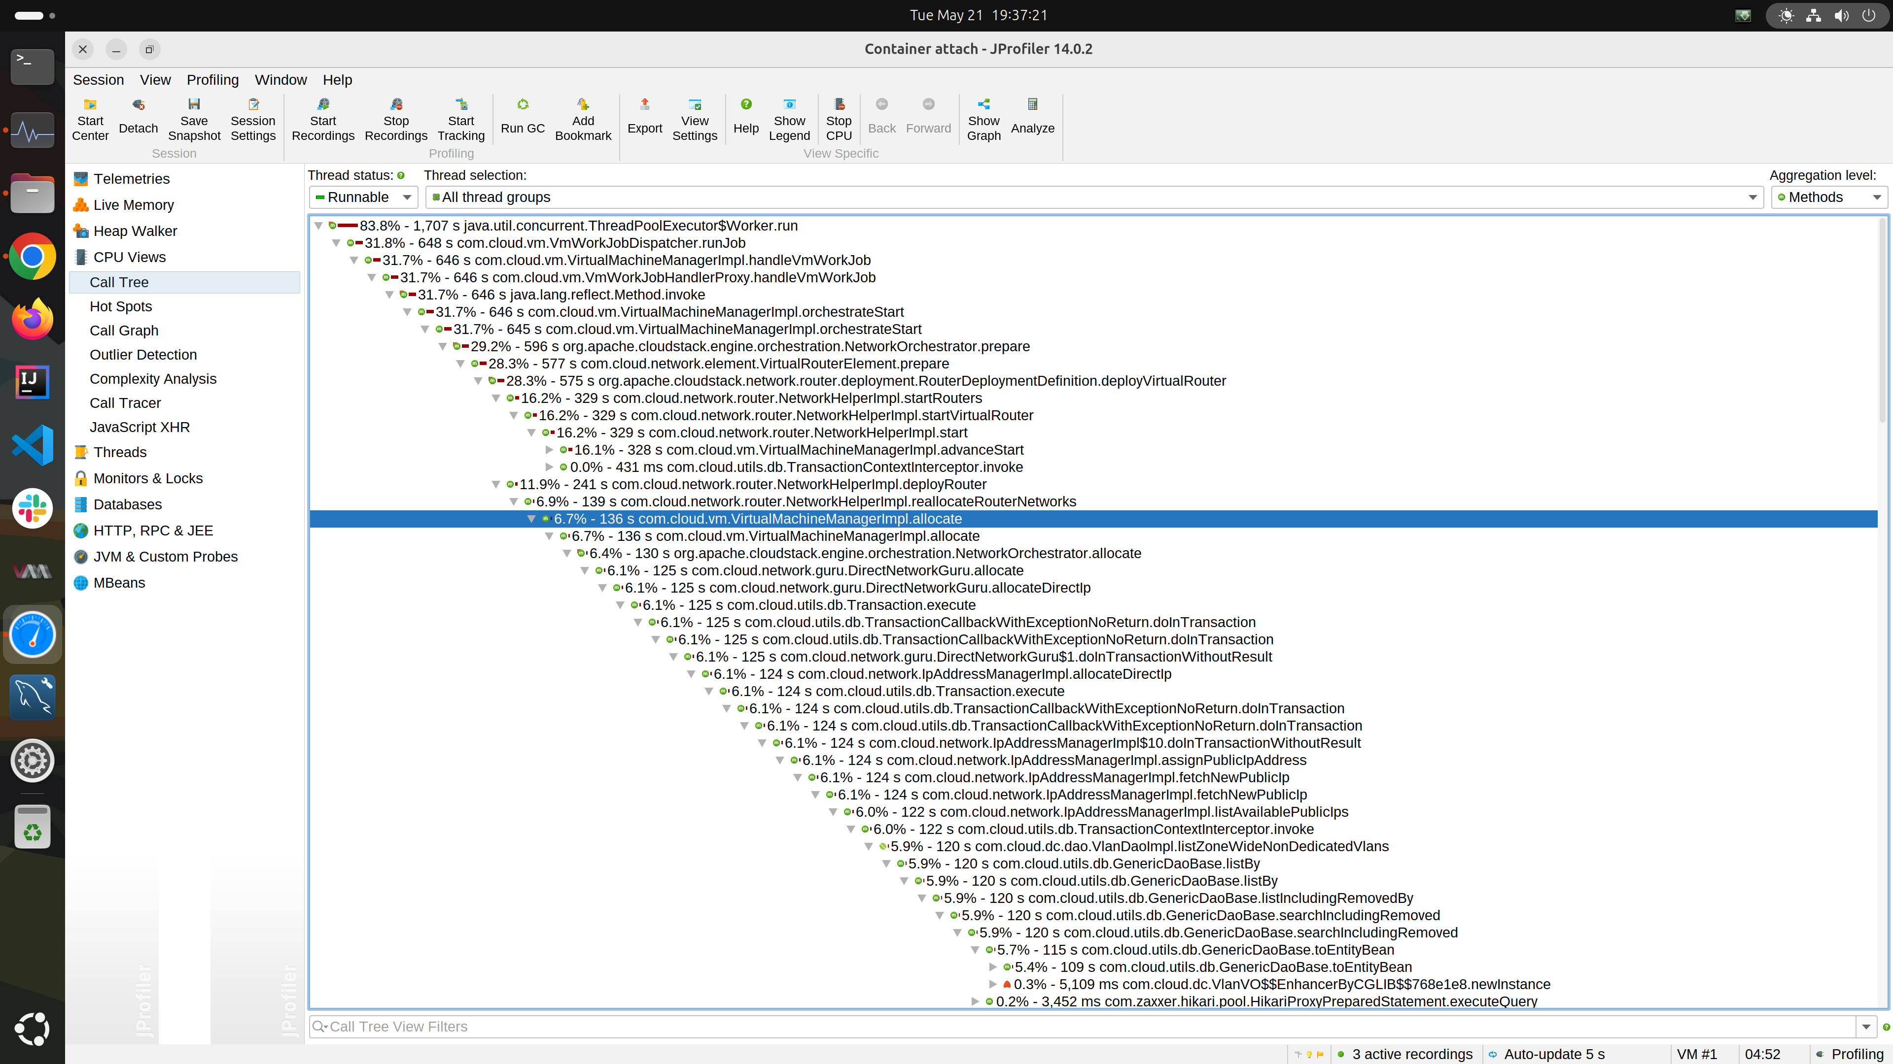Open the Aggregation level Methods dropdown
The image size is (1893, 1064).
tap(1828, 197)
